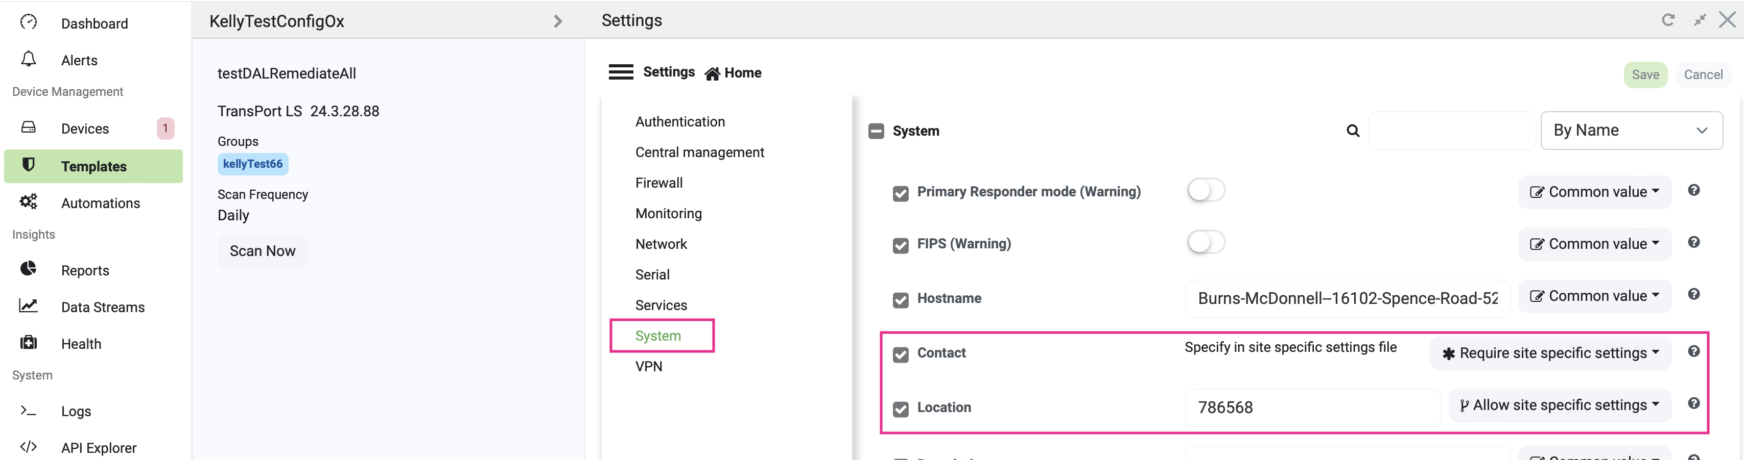Click the Save button
Viewport: 1744px width, 460px height.
(1644, 75)
